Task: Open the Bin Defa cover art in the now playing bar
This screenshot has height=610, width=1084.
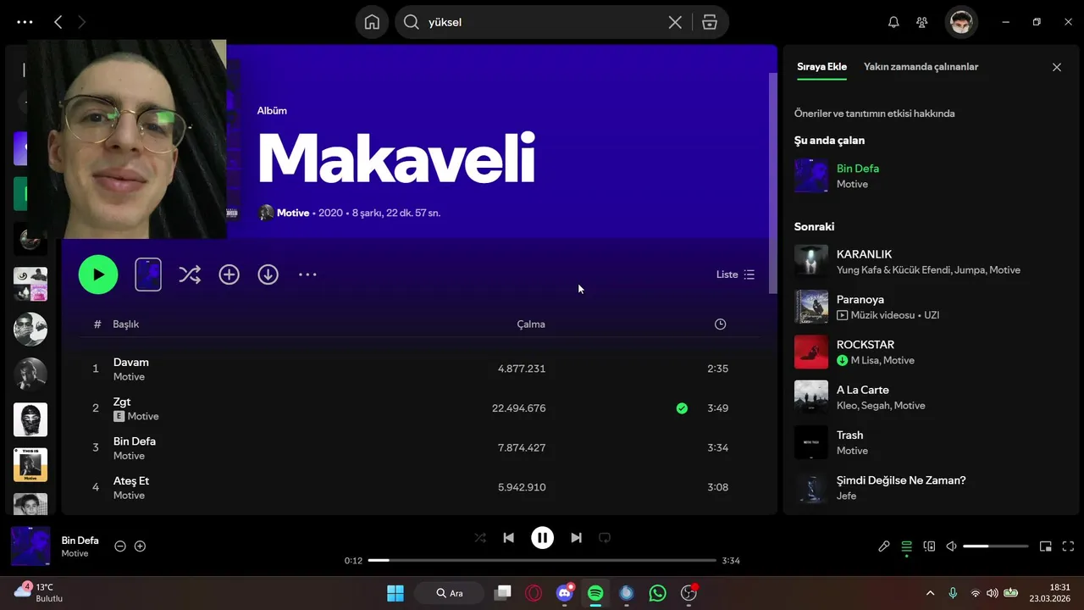Action: coord(30,546)
